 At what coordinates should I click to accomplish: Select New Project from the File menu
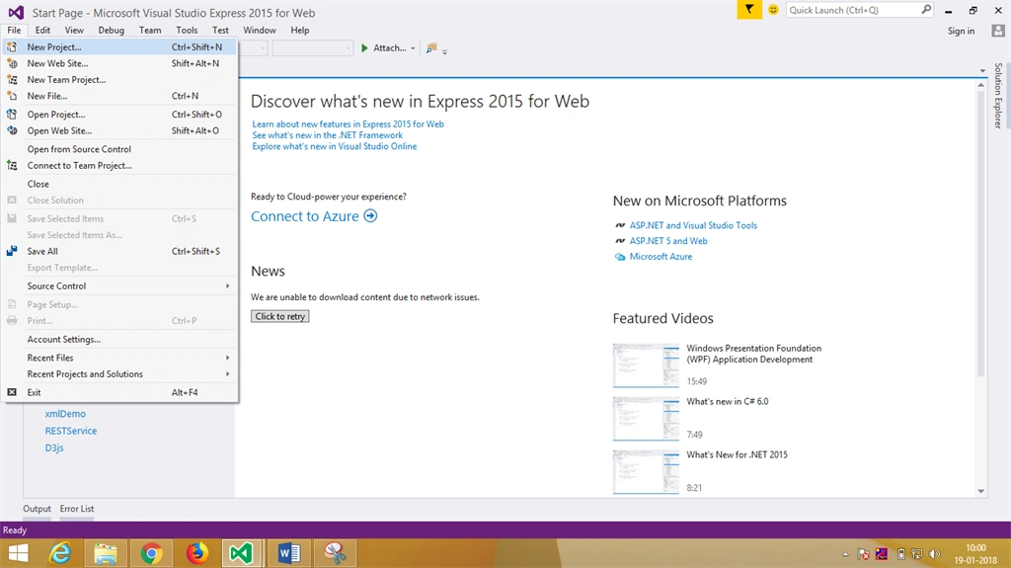coord(119,47)
